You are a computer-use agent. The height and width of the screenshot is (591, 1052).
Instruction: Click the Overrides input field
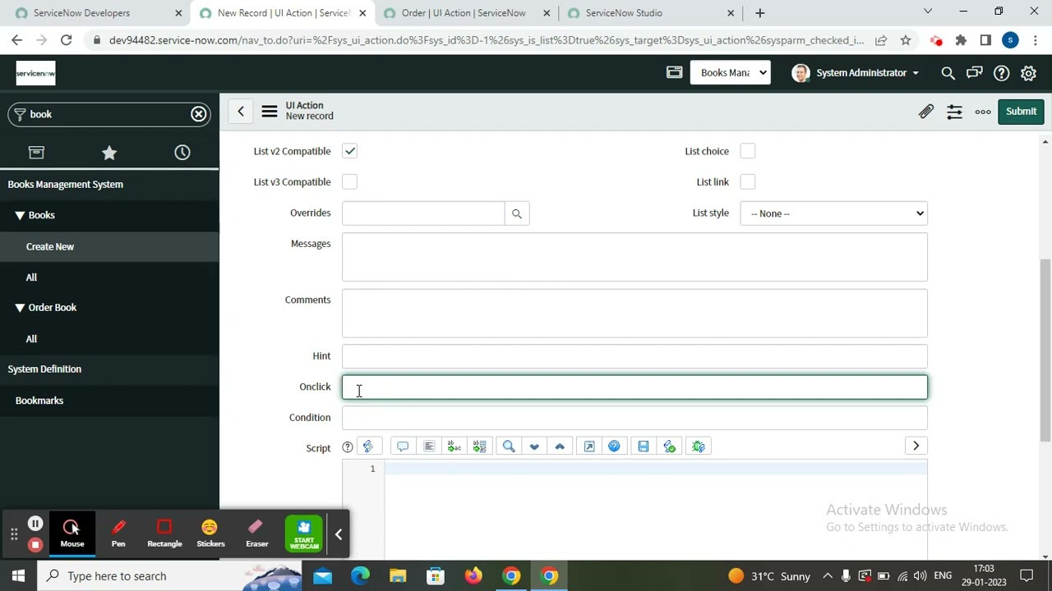423,213
